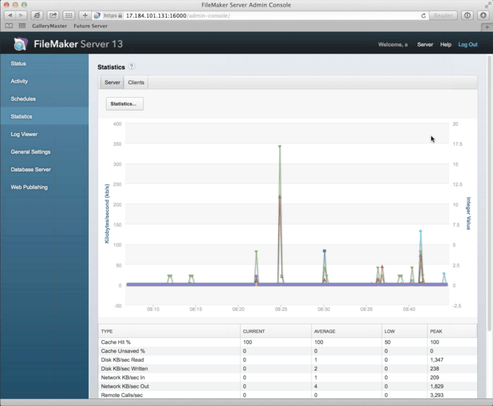Click the Share toolbar icon
This screenshot has height=406, width=493.
pos(53,16)
